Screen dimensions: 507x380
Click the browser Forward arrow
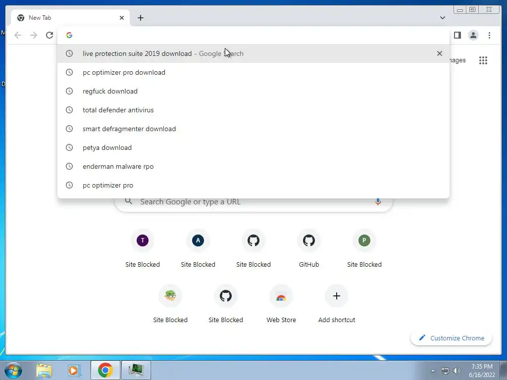[x=34, y=35]
